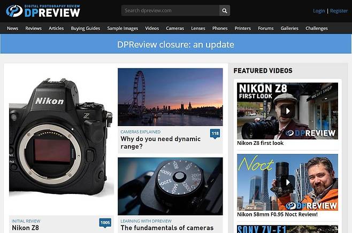Open the Lenses menu
This screenshot has height=233, width=352.
click(198, 28)
